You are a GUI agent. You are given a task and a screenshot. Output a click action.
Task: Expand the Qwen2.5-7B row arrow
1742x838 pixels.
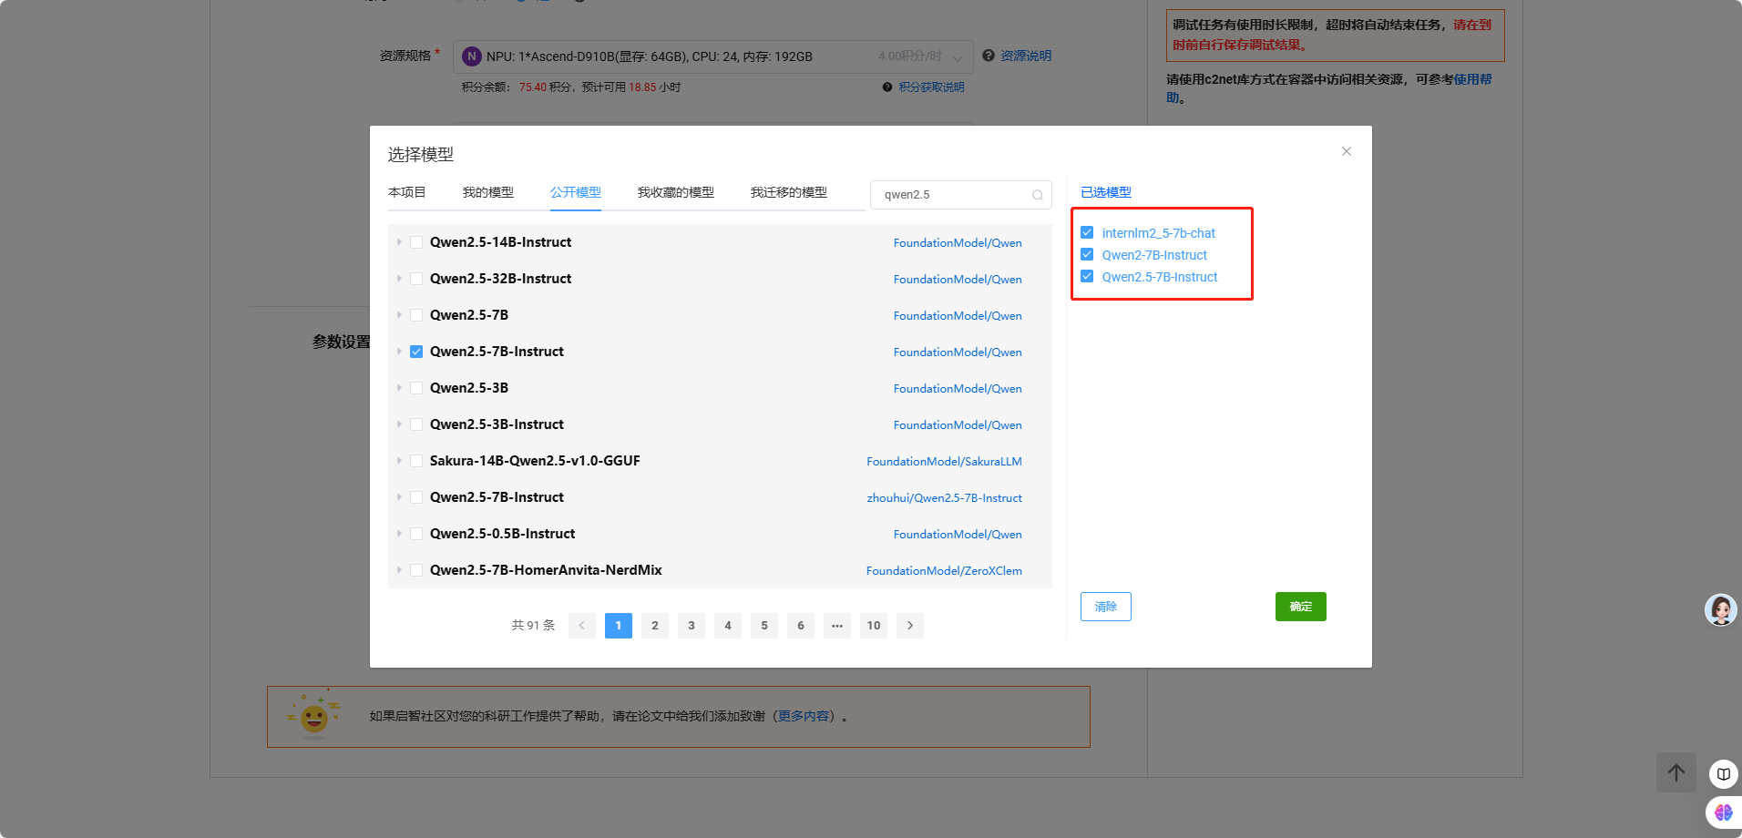click(x=399, y=315)
